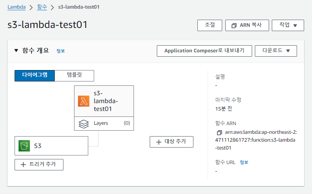Screen dimensions: 312x194
Task: Click the orange Lambda function icon
Action: tap(84, 101)
